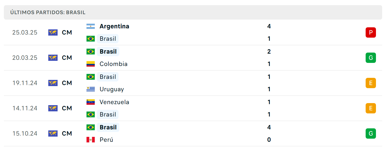Click the Perú flag icon
The height and width of the screenshot is (150, 385).
tap(91, 140)
